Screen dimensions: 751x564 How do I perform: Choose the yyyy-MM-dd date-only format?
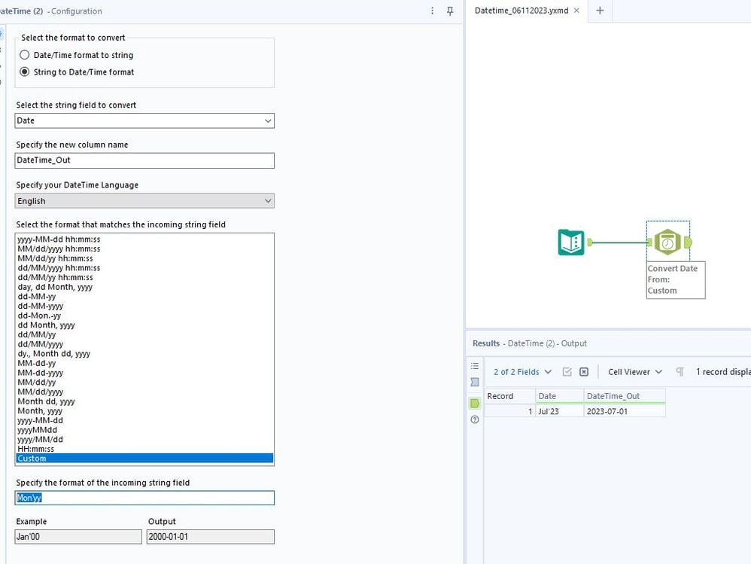144,420
